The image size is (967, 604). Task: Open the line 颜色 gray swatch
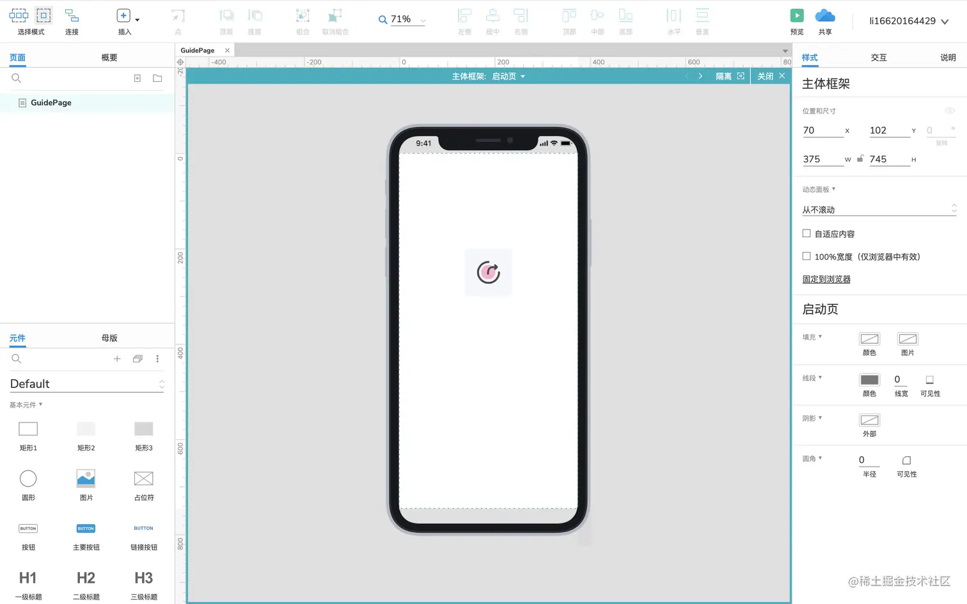[x=869, y=380]
